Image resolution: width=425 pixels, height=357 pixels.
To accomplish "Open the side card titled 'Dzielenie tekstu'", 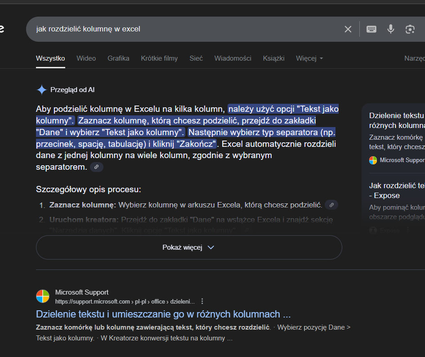I will click(x=397, y=120).
